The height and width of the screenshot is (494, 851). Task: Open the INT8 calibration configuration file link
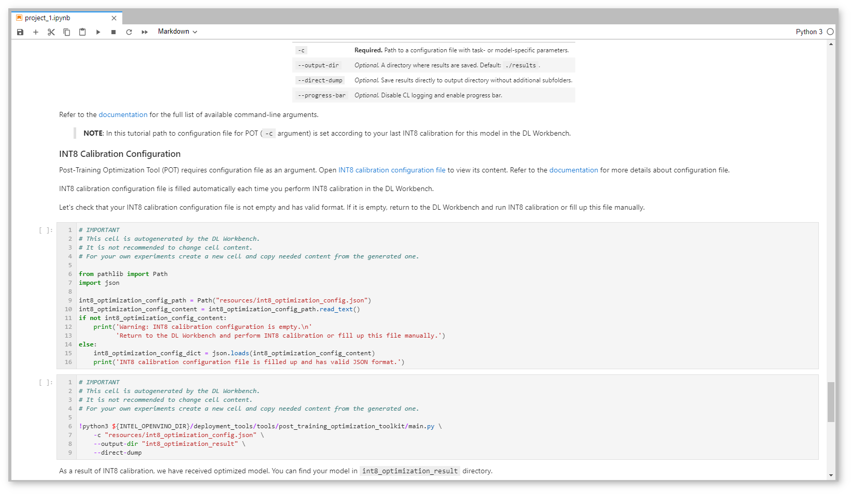click(392, 170)
